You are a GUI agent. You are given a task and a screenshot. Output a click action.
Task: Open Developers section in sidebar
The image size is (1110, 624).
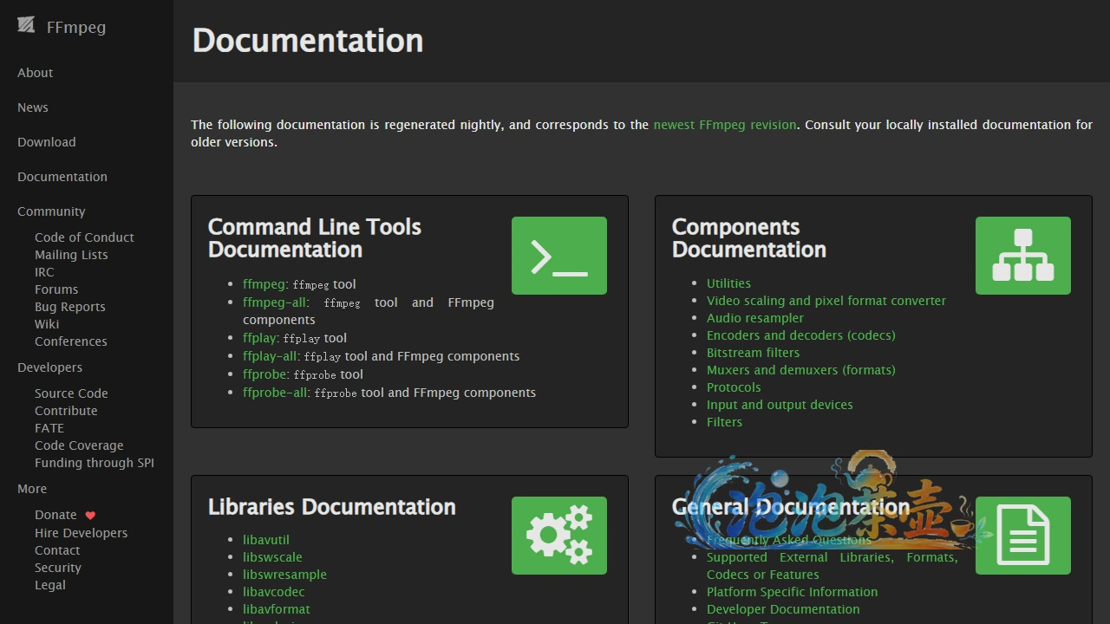coord(49,367)
